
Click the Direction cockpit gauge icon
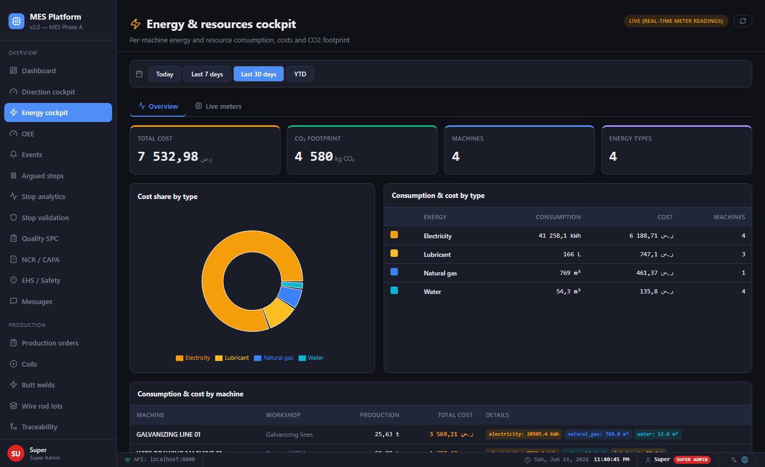(13, 92)
